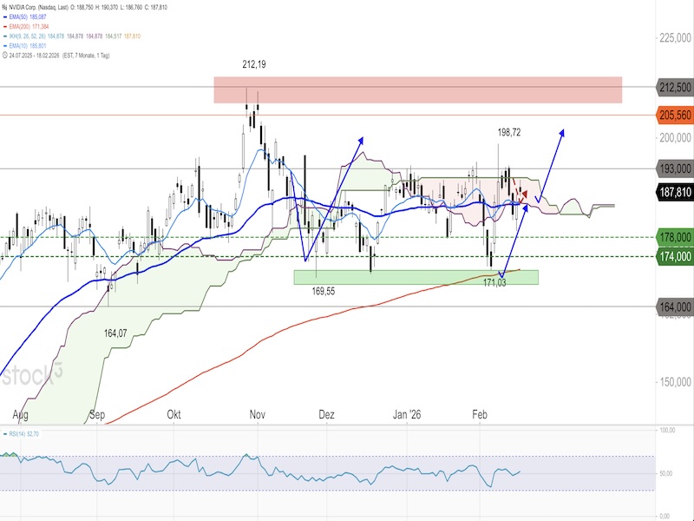Click the green 178,000 price level tag
694x521 pixels.
click(674, 237)
